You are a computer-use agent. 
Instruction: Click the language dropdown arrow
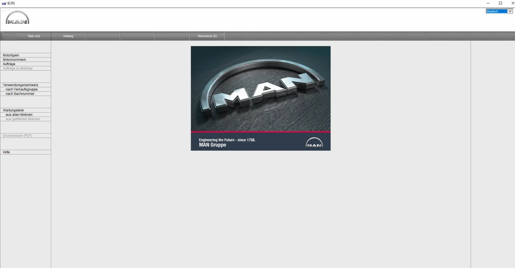point(510,11)
